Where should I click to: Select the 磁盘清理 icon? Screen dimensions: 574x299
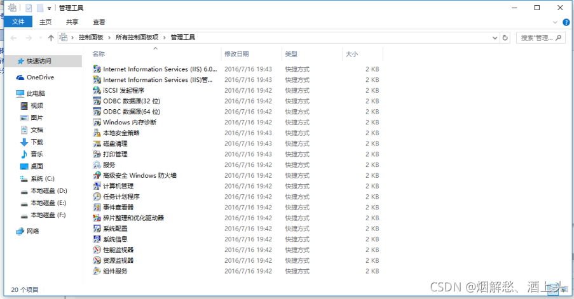(x=97, y=143)
